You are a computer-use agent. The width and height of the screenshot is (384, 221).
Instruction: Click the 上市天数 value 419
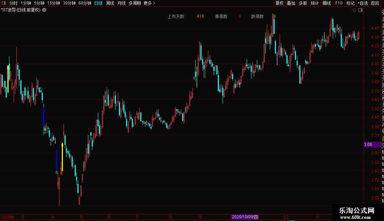(x=200, y=16)
